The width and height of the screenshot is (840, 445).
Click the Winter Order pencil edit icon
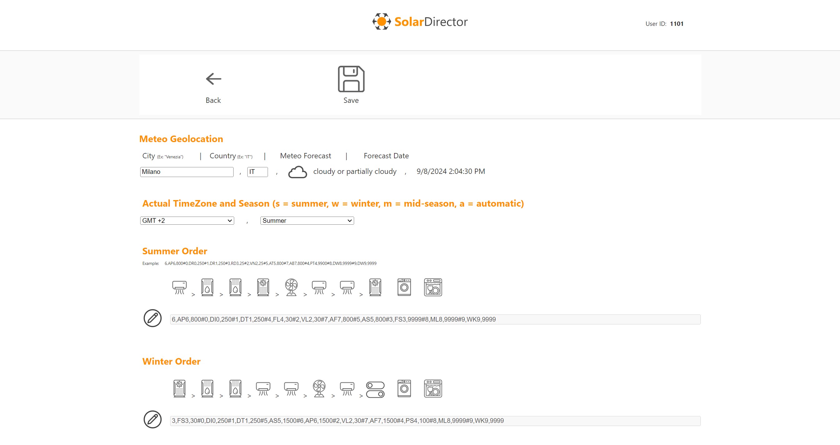click(x=153, y=419)
